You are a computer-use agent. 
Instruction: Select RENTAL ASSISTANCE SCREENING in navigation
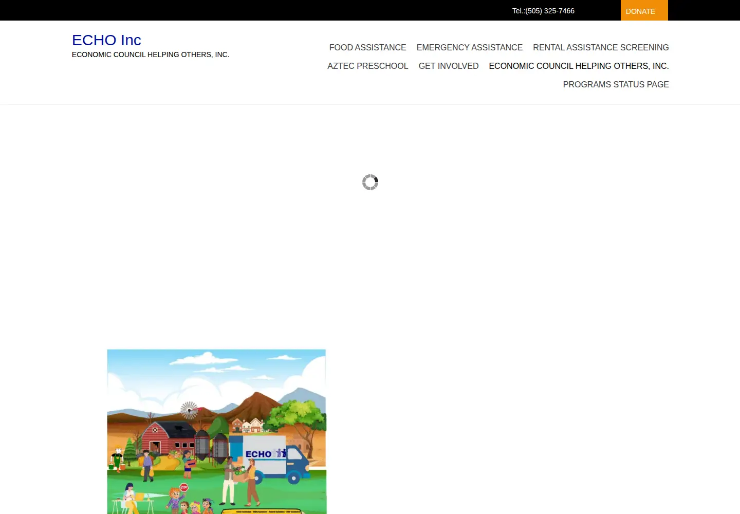(601, 47)
